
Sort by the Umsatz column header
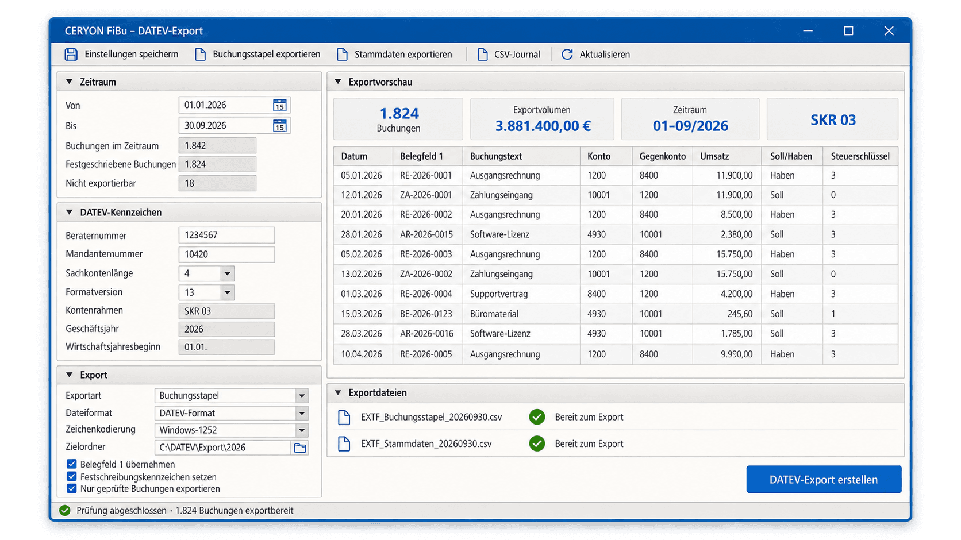[727, 156]
